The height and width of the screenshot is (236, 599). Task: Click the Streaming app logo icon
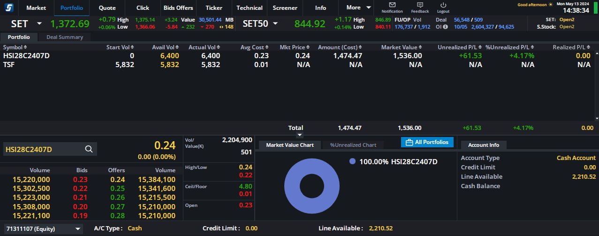9,8
